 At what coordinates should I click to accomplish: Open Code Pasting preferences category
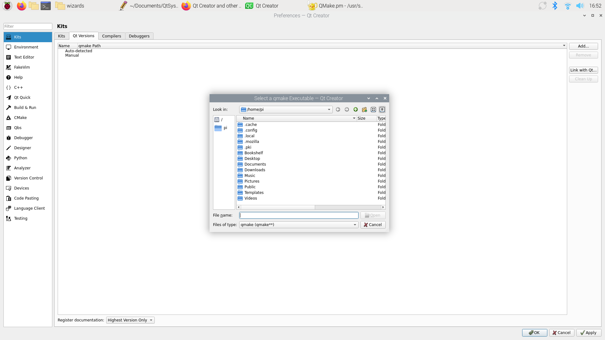(x=28, y=198)
